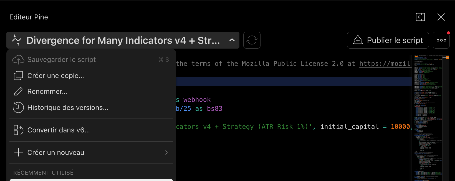
Task: Open the three-dots more options menu
Action: tap(441, 40)
